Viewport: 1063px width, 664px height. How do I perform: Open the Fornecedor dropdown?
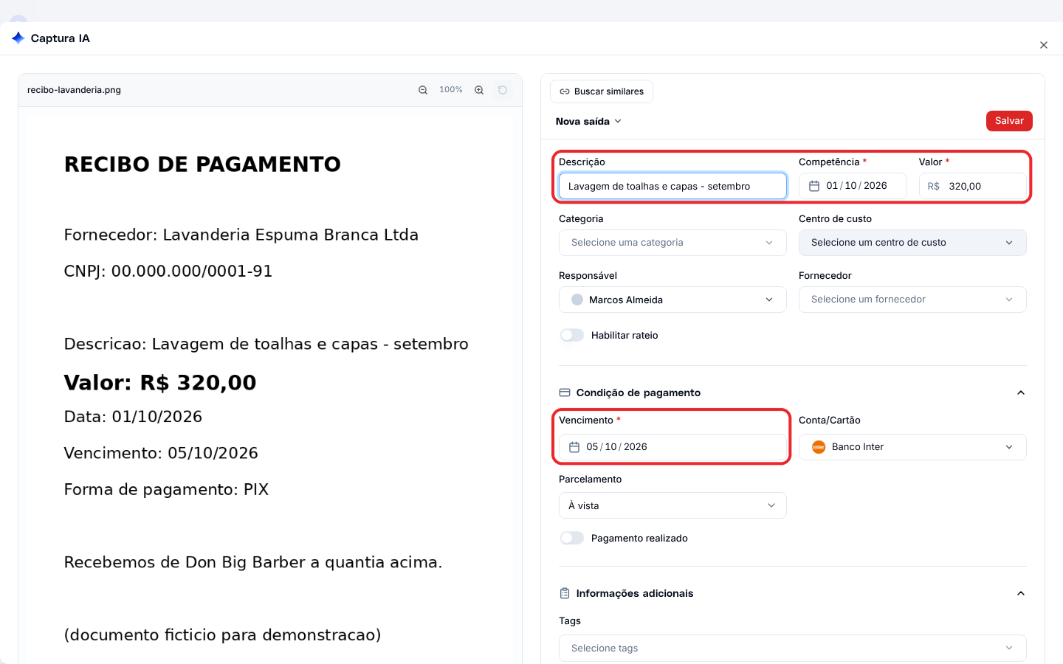point(912,300)
